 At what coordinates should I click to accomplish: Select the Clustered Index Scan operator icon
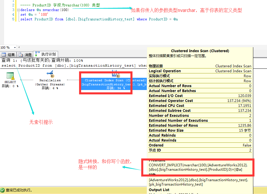click(x=116, y=74)
